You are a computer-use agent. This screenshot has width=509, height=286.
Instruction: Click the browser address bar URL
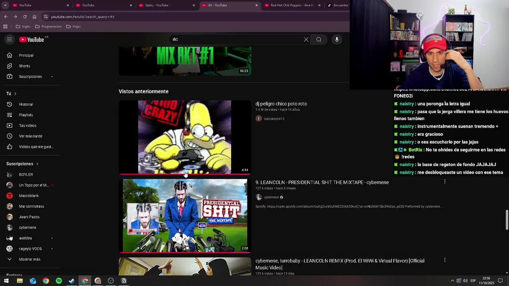[83, 17]
